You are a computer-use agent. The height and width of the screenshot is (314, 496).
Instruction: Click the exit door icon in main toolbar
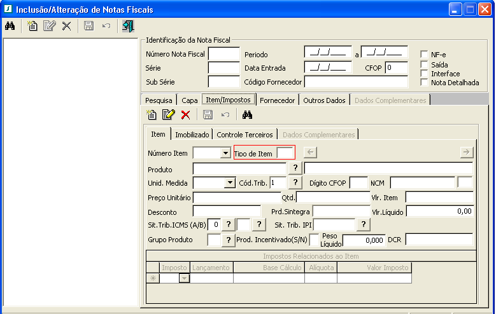128,26
